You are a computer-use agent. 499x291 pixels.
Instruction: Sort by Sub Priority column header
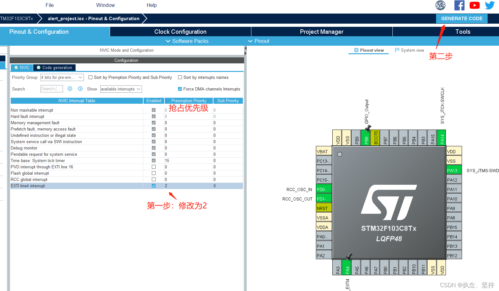pos(228,101)
